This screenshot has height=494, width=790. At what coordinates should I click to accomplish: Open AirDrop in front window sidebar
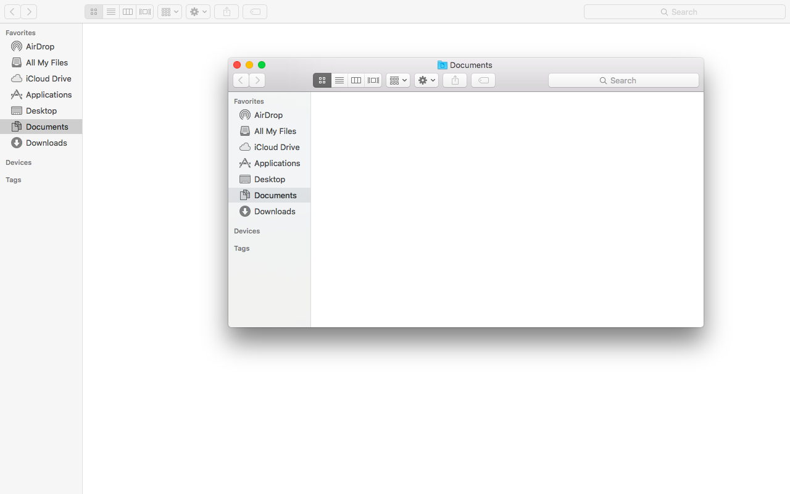(x=269, y=115)
